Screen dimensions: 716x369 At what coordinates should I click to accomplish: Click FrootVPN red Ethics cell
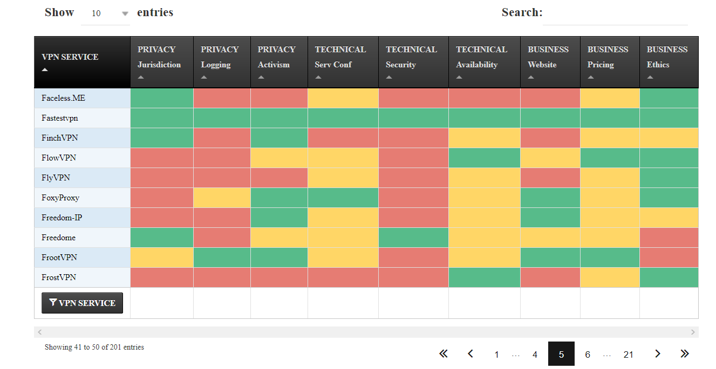(x=669, y=257)
